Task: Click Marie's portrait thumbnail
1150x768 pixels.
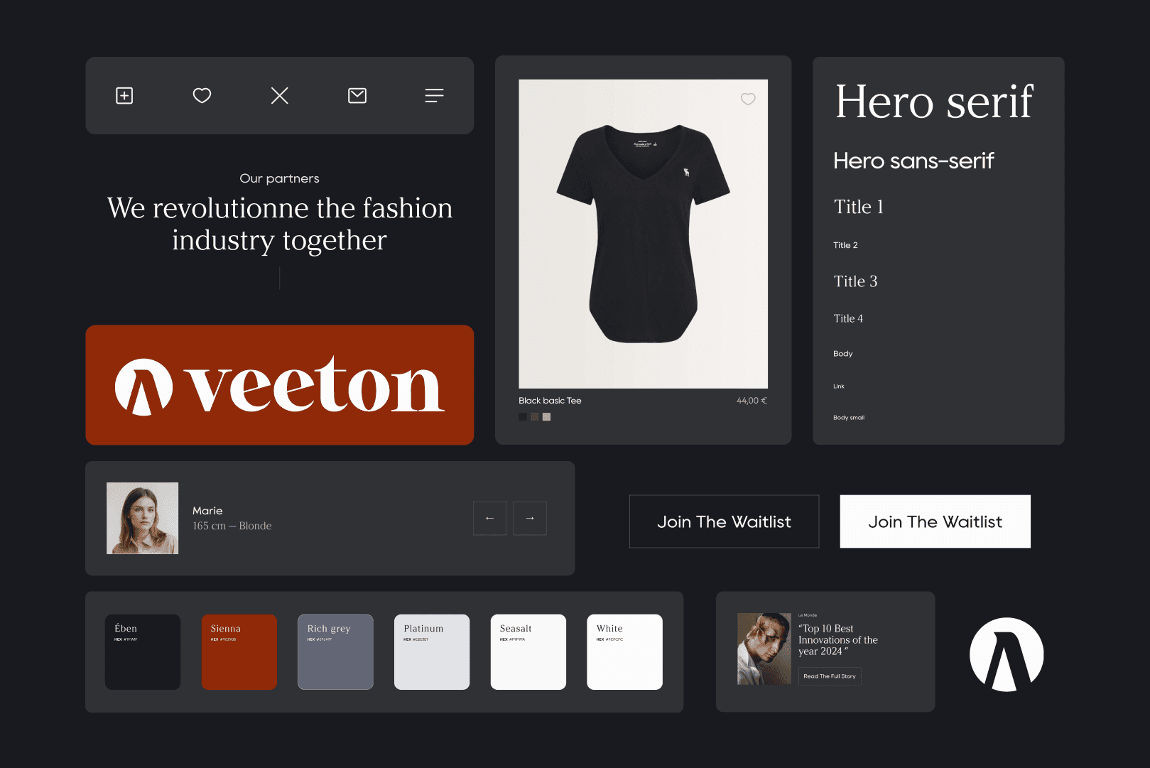Action: (x=143, y=518)
